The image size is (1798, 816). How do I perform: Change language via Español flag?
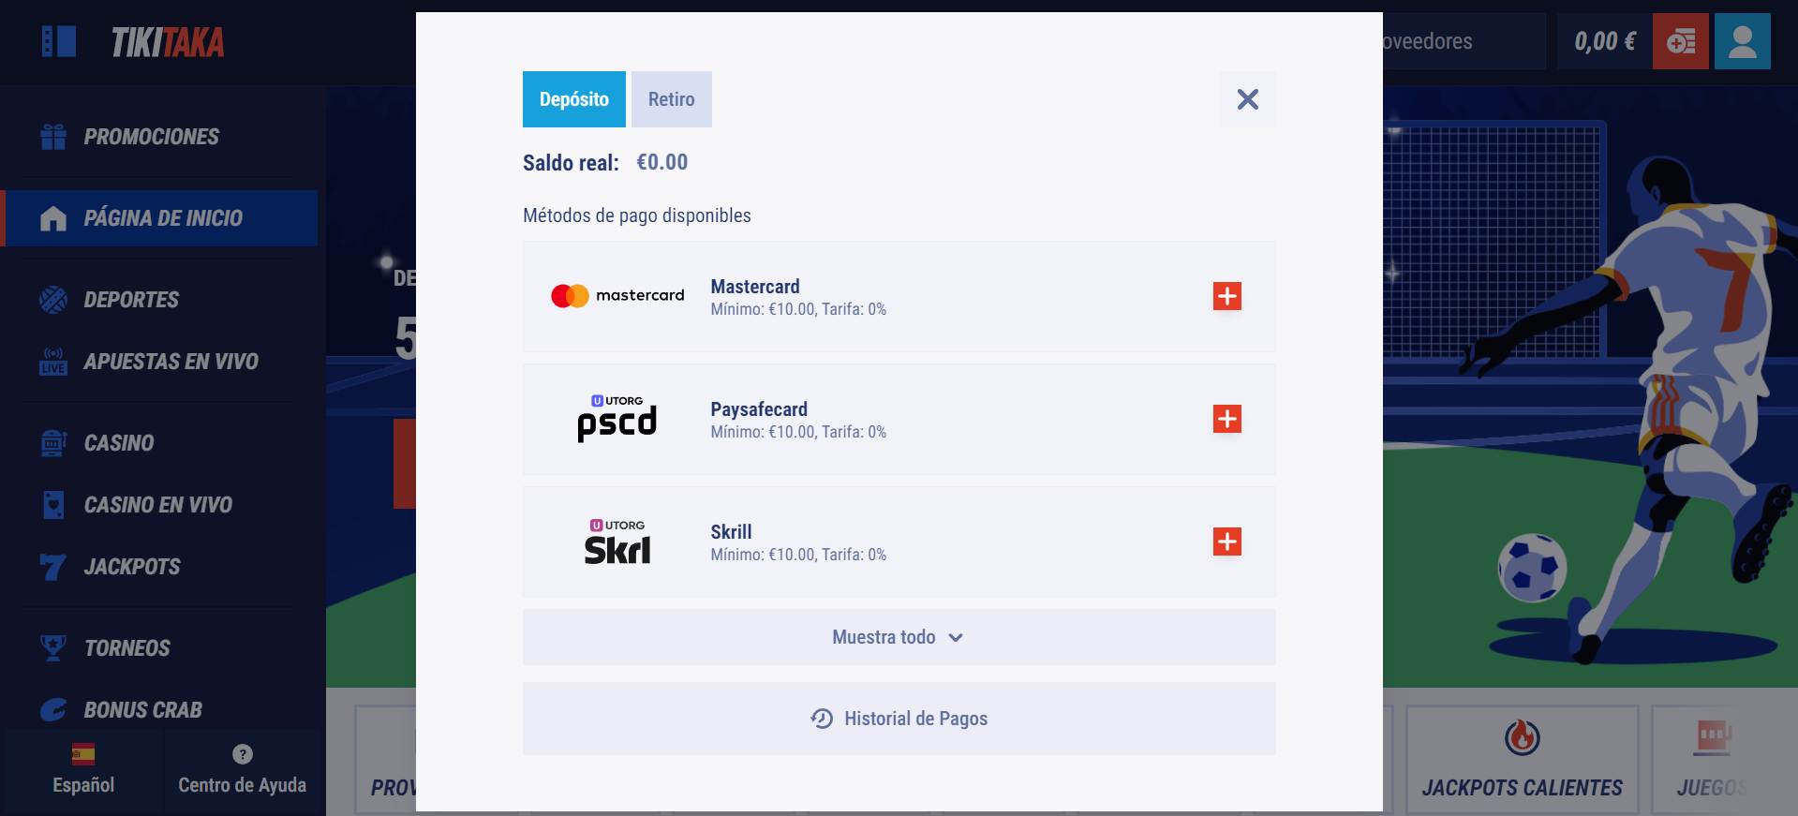[83, 754]
